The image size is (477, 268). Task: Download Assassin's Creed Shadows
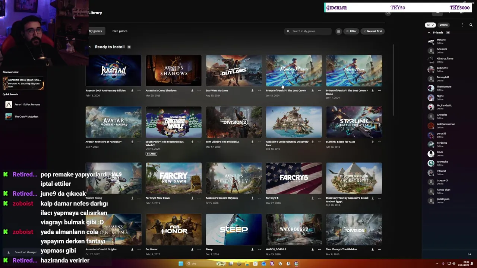click(192, 90)
